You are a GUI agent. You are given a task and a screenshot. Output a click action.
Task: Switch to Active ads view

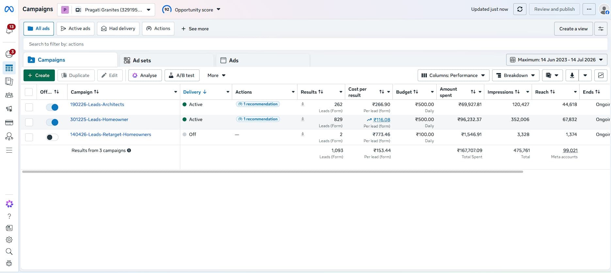75,29
